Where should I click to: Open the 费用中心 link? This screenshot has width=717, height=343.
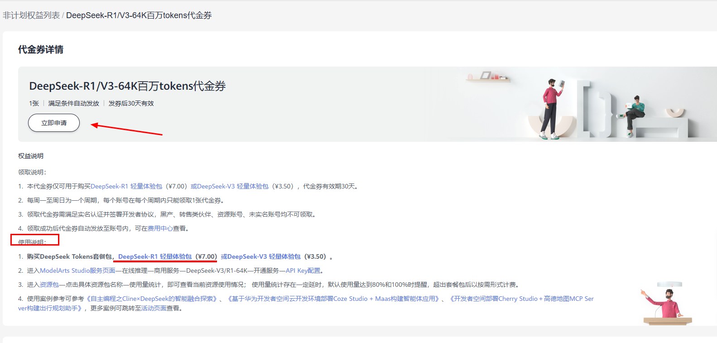click(x=160, y=228)
